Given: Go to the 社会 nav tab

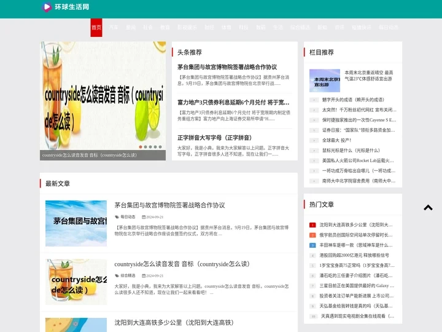Looking at the screenshot, I should 148,28.
